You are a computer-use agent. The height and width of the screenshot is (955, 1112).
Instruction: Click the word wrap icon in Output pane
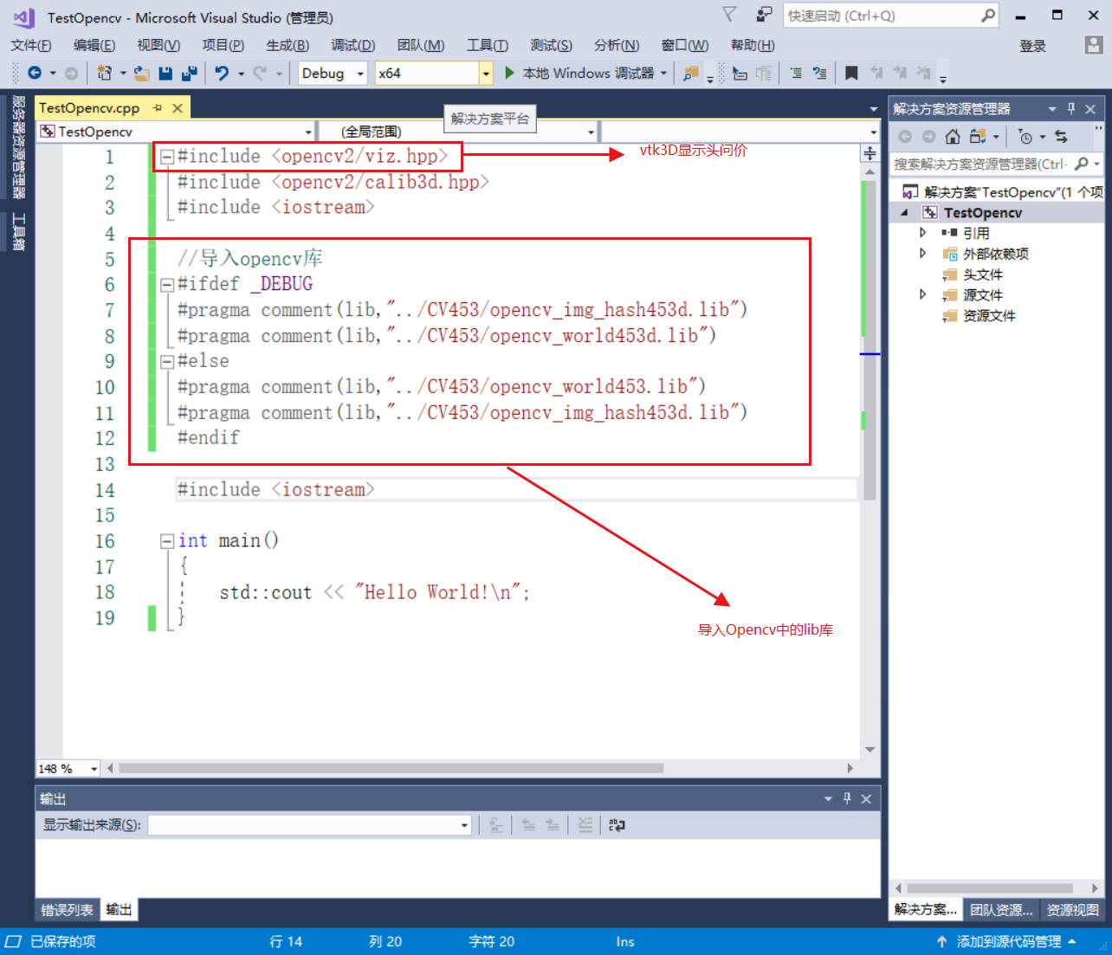pyautogui.click(x=616, y=824)
